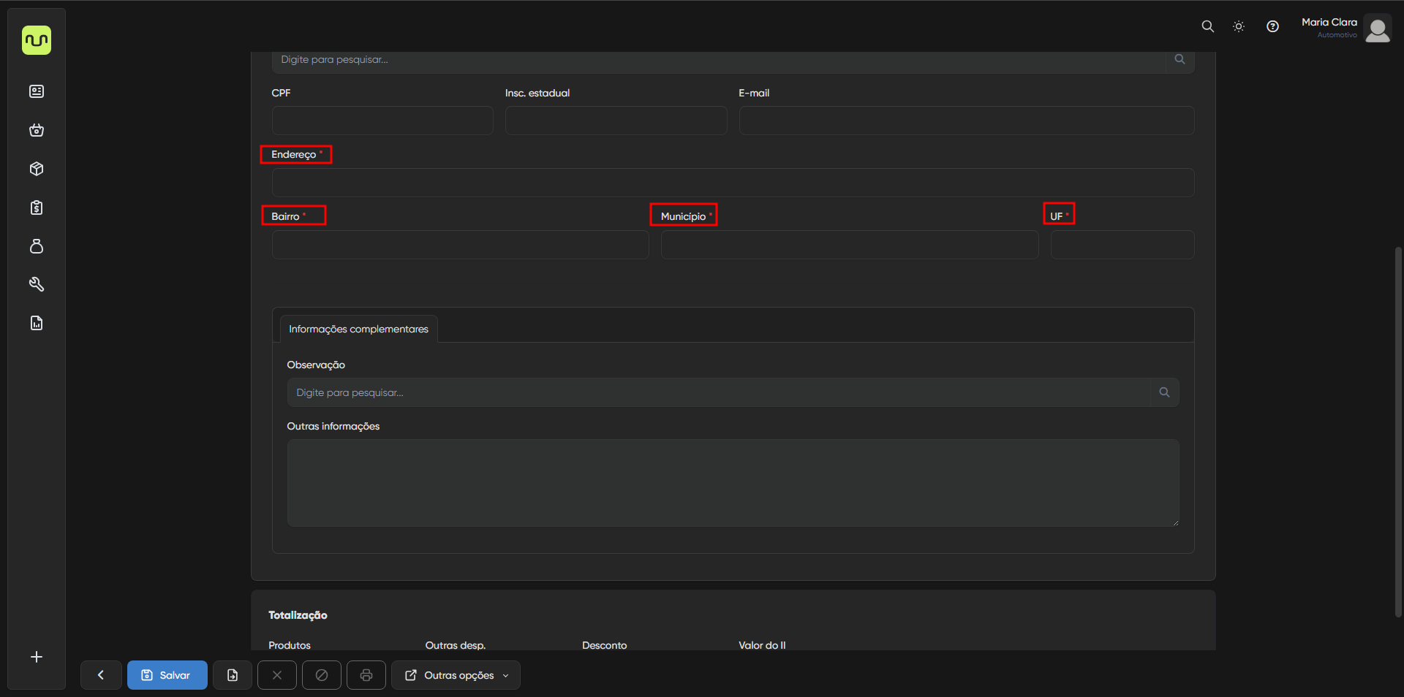The width and height of the screenshot is (1404, 697).
Task: Open the money bag sidebar icon
Action: pos(37,246)
